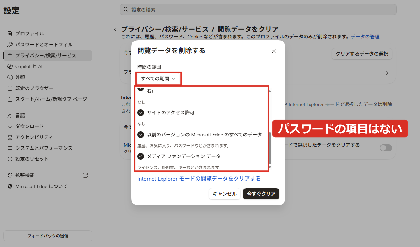Image resolution: width=420 pixels, height=247 pixels.
Task: Click the Microsoft Edge logo icon
Action: (10, 186)
